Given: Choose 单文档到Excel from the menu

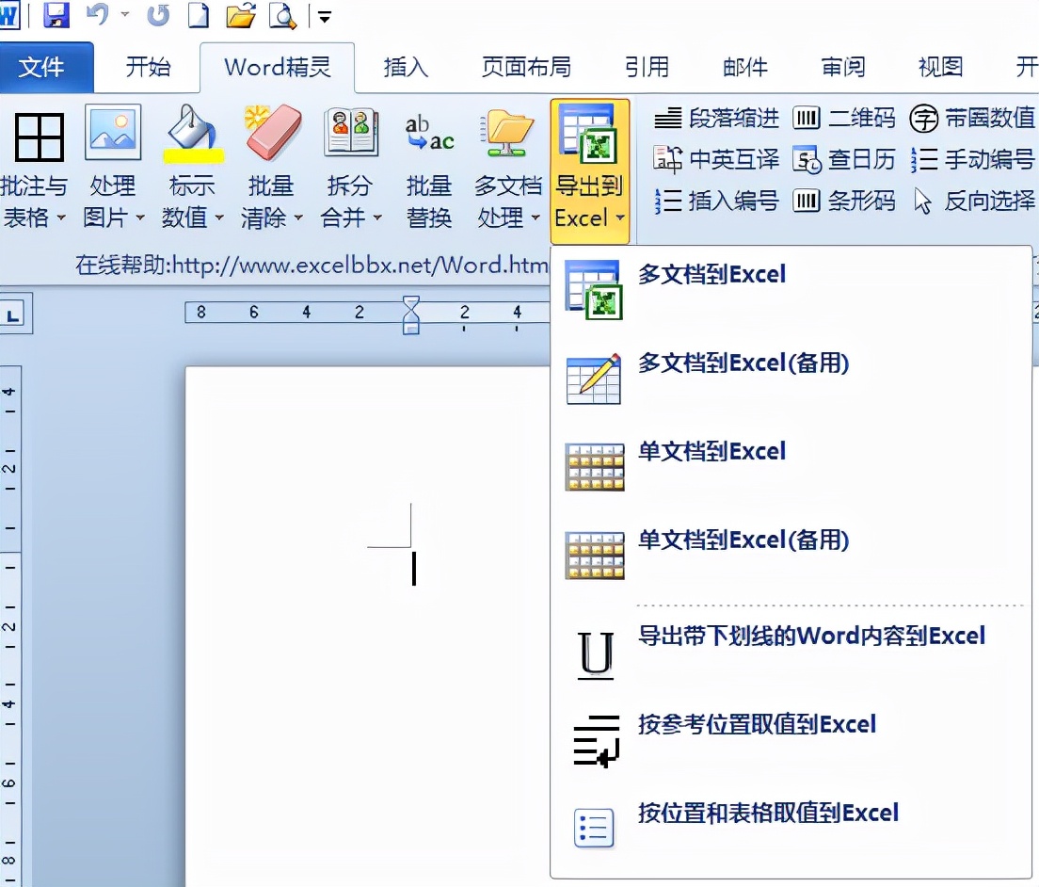Looking at the screenshot, I should [791, 466].
